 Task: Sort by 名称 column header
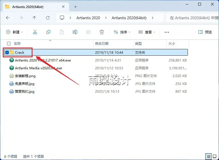point(17,43)
